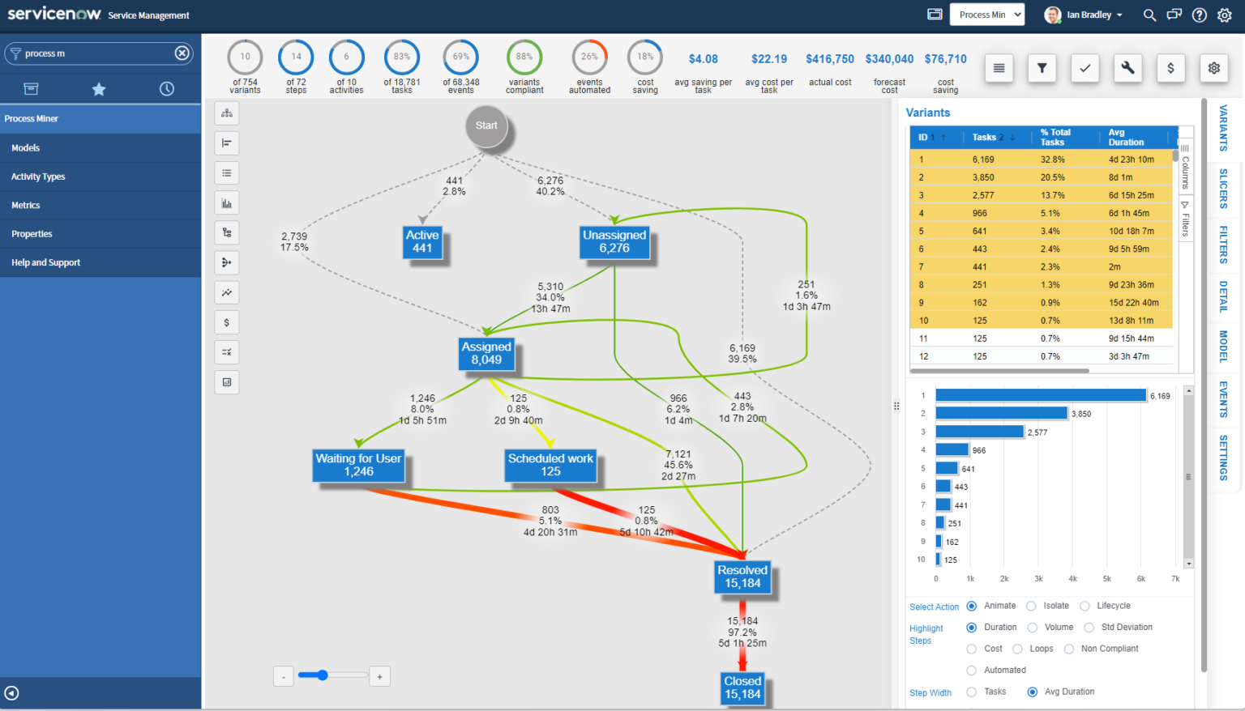Image resolution: width=1245 pixels, height=711 pixels.
Task: Click the process m filter field
Action: pyautogui.click(x=98, y=53)
